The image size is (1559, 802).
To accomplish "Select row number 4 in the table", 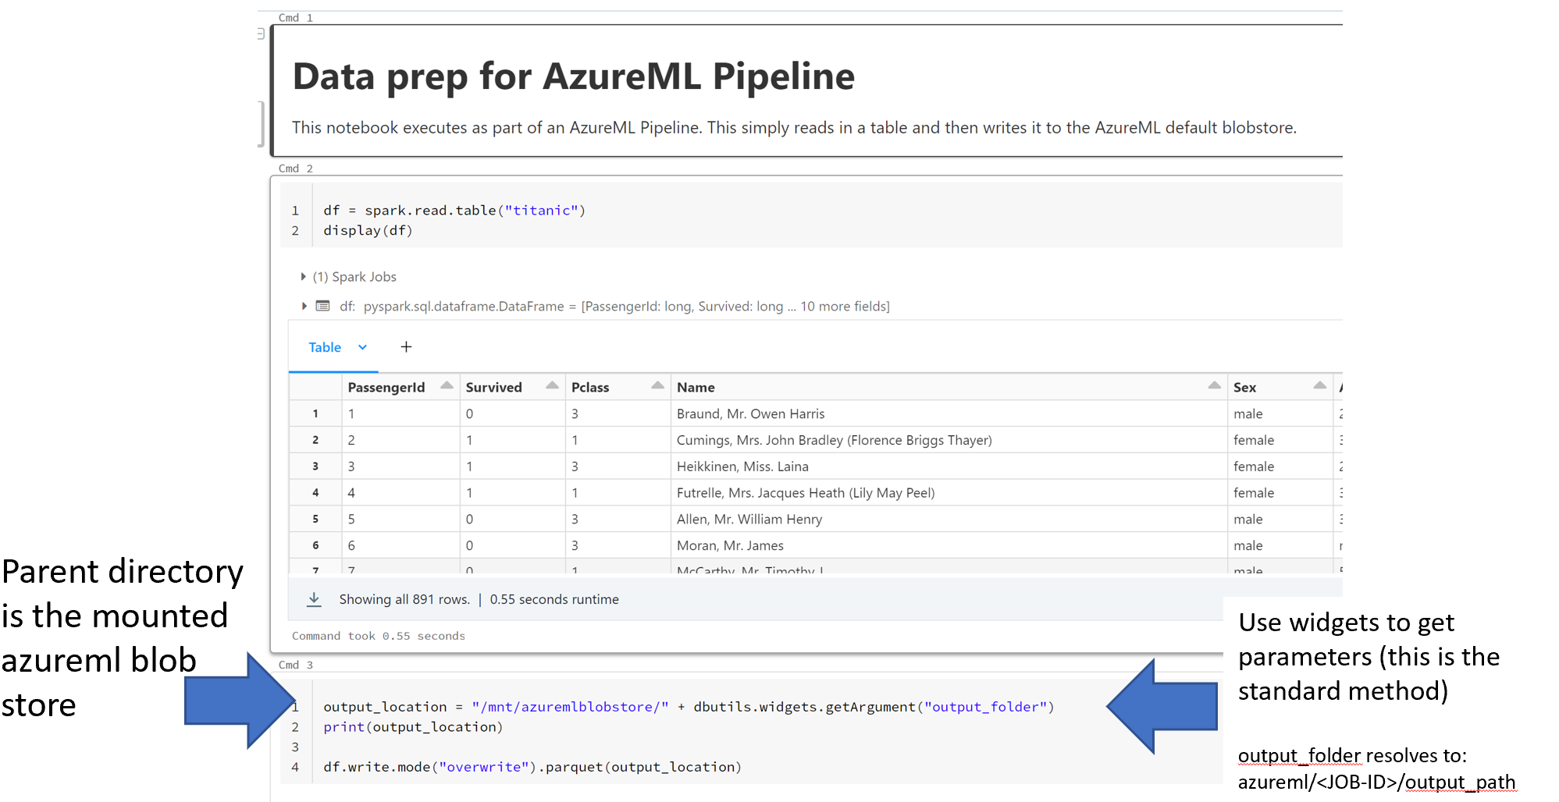I will click(x=315, y=493).
